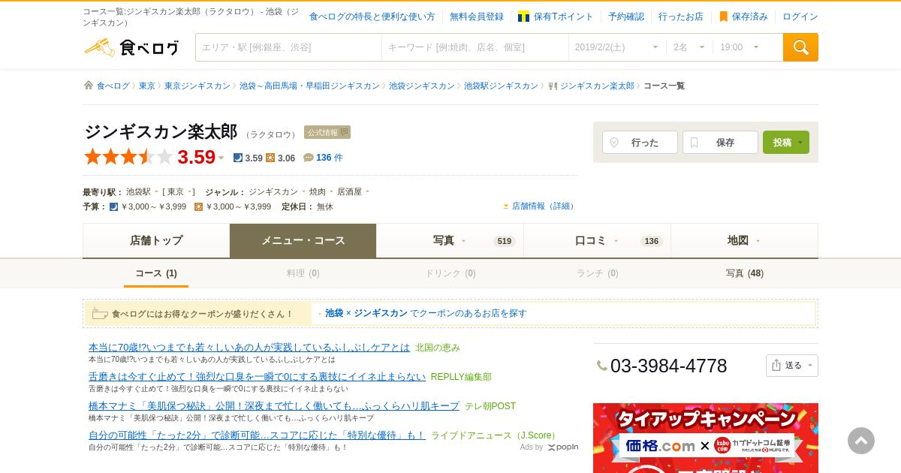The width and height of the screenshot is (901, 473).
Task: Open the party size dropdown 2名
Action: point(689,47)
